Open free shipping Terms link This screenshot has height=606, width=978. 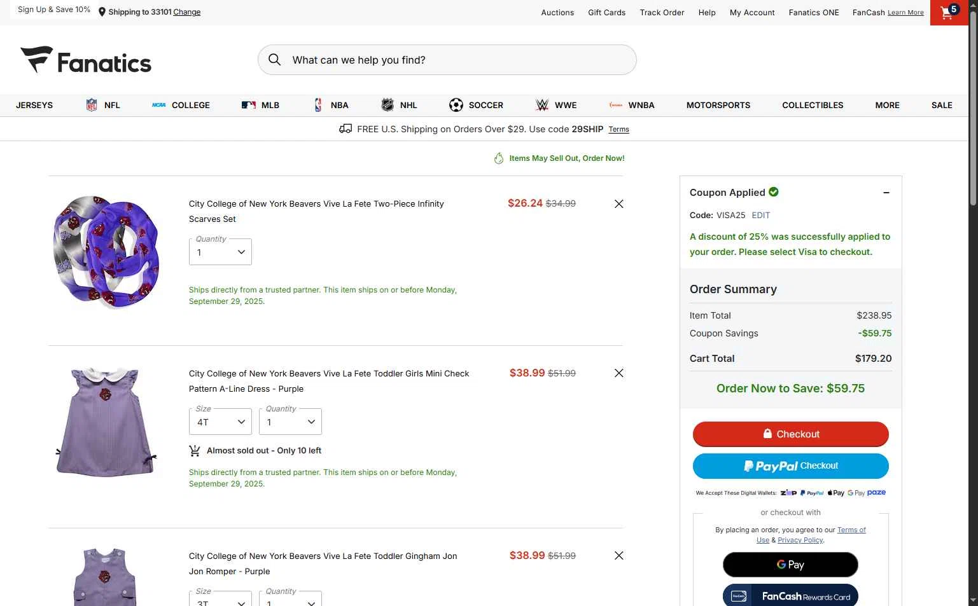(x=618, y=129)
